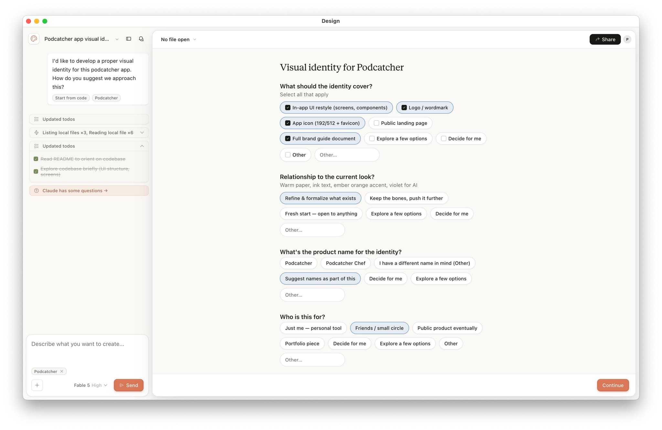Select Public product eventually
Viewport: 662px width, 430px height.
coord(447,328)
